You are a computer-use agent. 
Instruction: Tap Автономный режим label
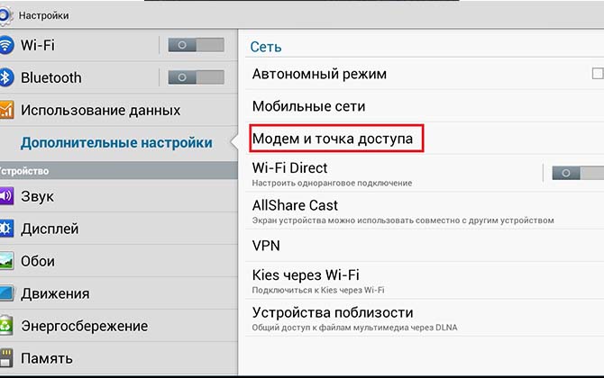pos(319,74)
